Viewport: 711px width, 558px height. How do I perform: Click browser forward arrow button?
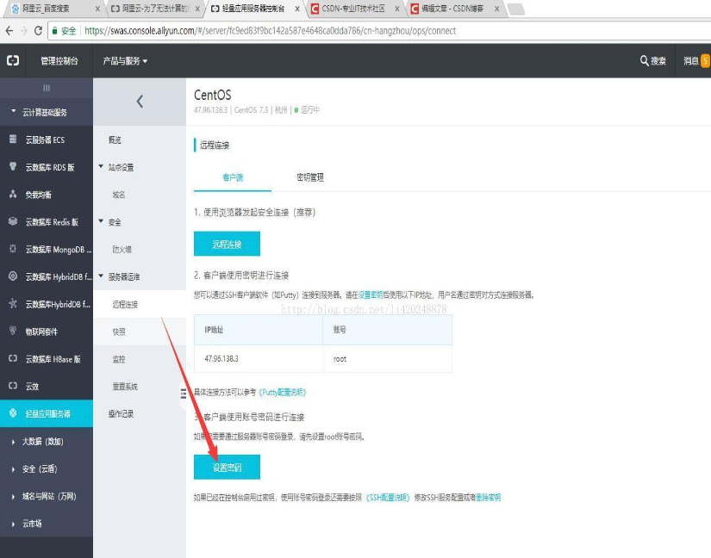pyautogui.click(x=24, y=31)
